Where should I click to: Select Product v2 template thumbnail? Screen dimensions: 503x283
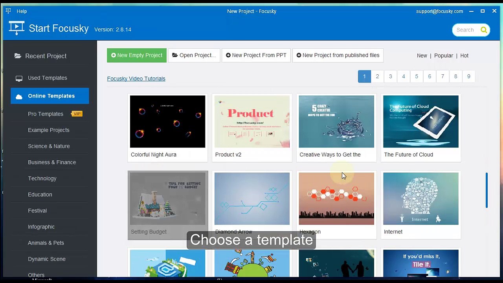[252, 121]
